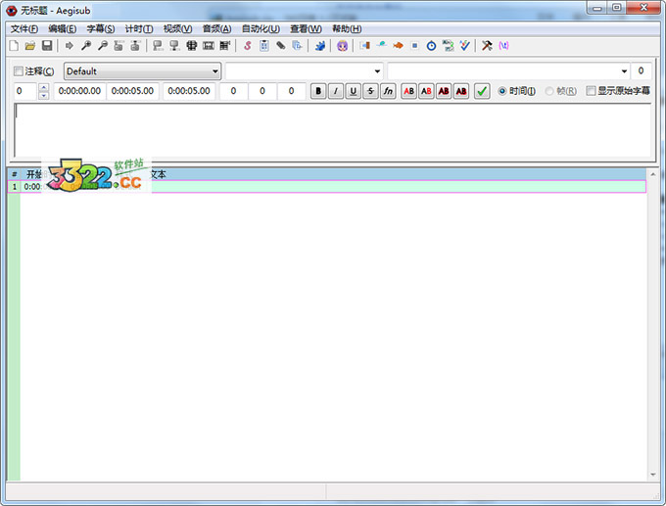666x506 pixels.
Task: Click the Jump To arrow icon
Action: 70,45
